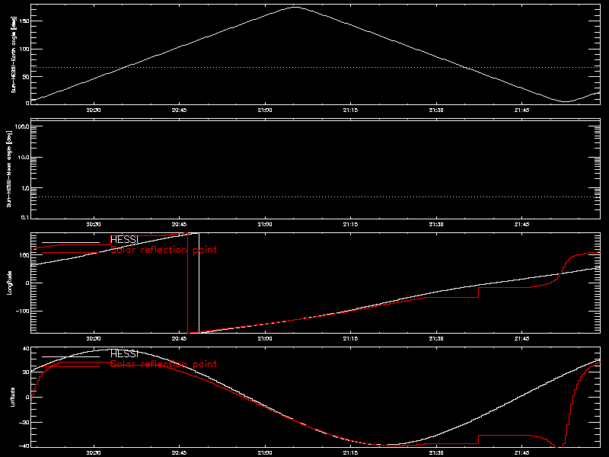Choose the 21:45 time label under Longitude plot
609x457 pixels.
[522, 339]
